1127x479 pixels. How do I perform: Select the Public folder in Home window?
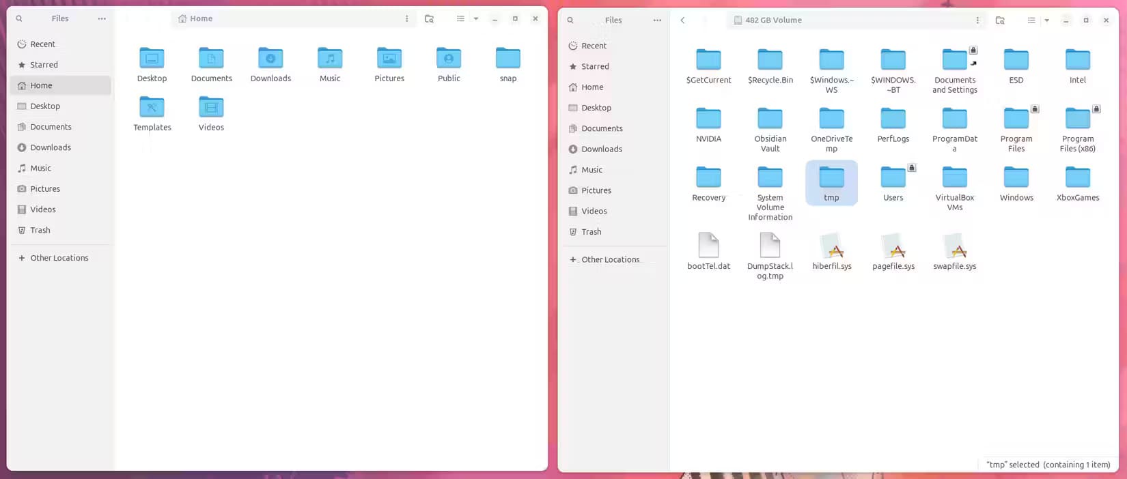pyautogui.click(x=449, y=65)
